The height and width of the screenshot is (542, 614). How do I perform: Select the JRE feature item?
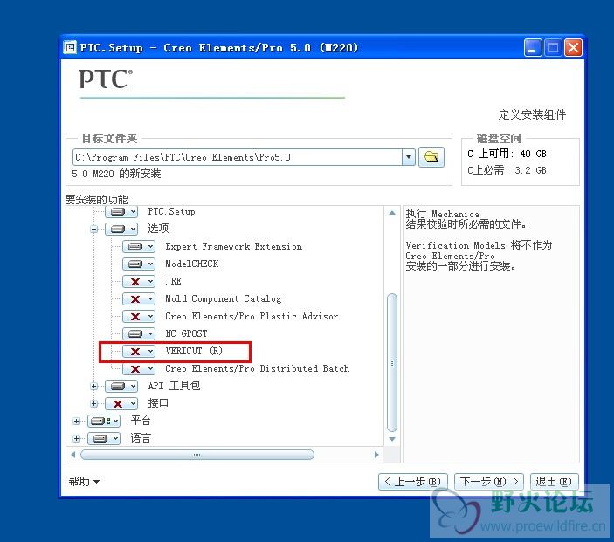(x=173, y=281)
